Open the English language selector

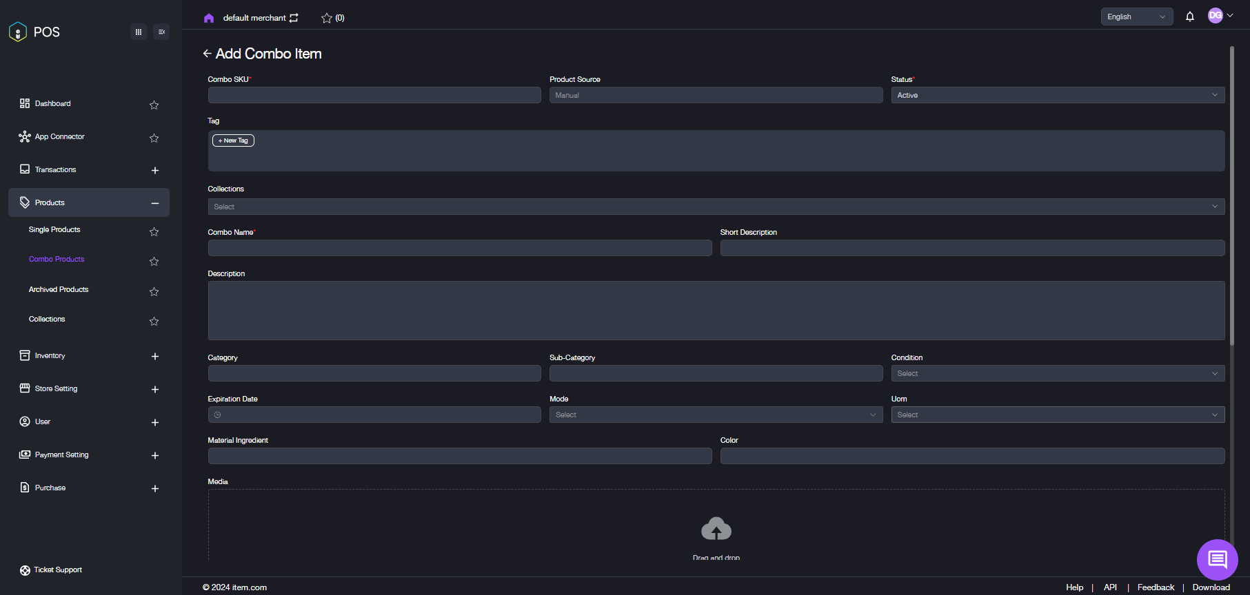[x=1136, y=17]
